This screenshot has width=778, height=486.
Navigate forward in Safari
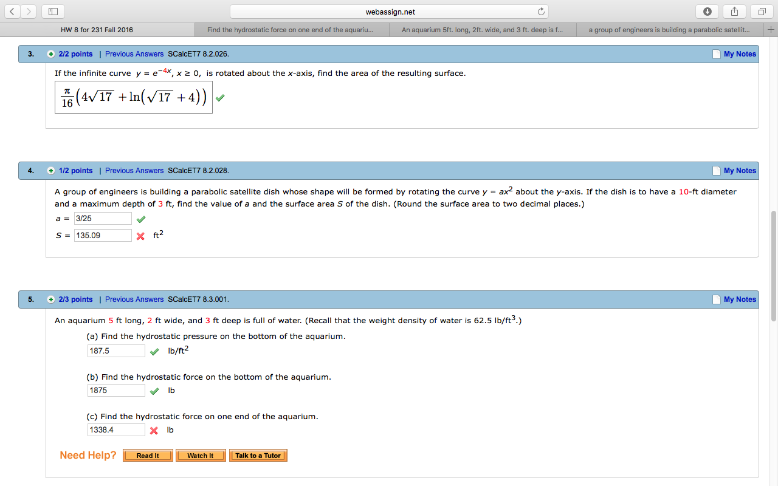pyautogui.click(x=28, y=11)
